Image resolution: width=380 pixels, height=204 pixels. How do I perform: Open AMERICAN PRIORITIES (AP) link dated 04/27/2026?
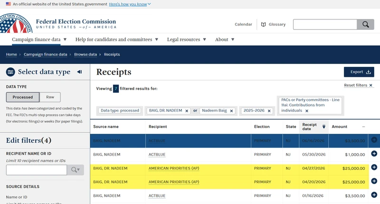174,168
